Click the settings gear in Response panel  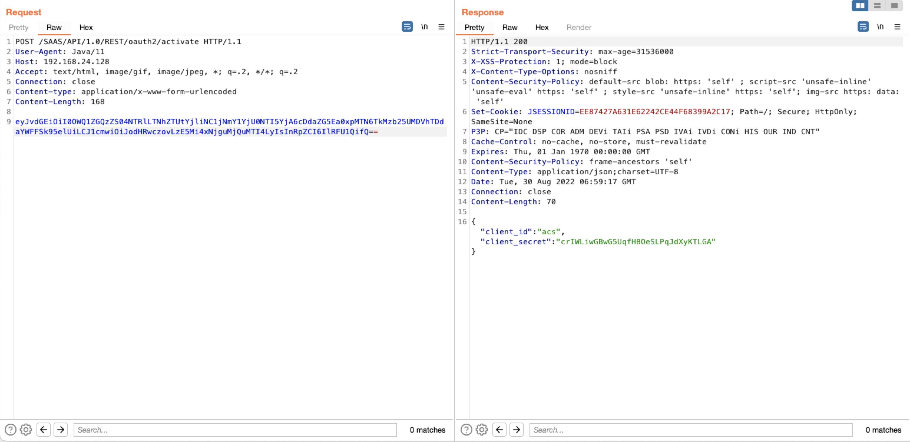pos(482,429)
